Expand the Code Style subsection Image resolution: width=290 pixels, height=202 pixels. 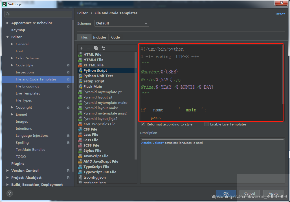pos(12,65)
